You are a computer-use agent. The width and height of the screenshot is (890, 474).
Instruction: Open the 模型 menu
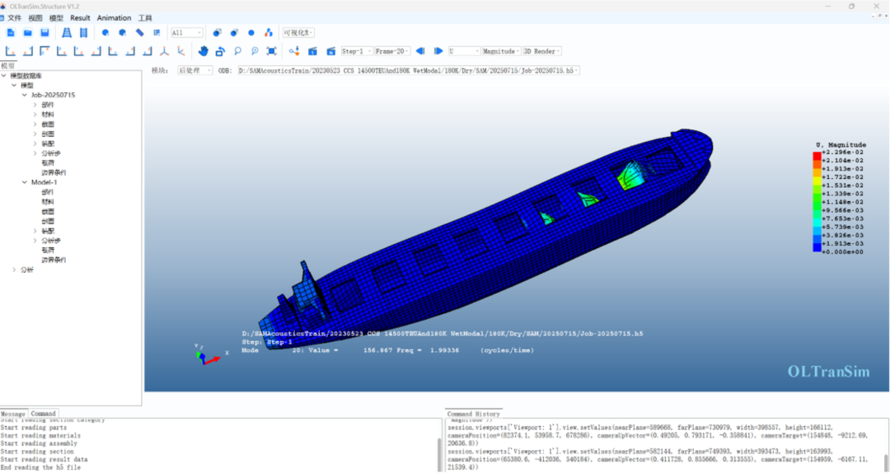click(56, 18)
